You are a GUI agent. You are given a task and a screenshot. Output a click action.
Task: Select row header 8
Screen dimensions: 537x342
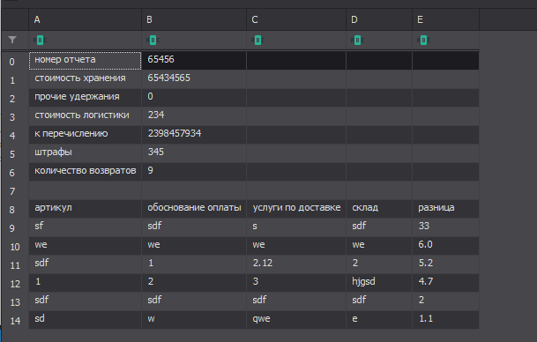coord(15,210)
